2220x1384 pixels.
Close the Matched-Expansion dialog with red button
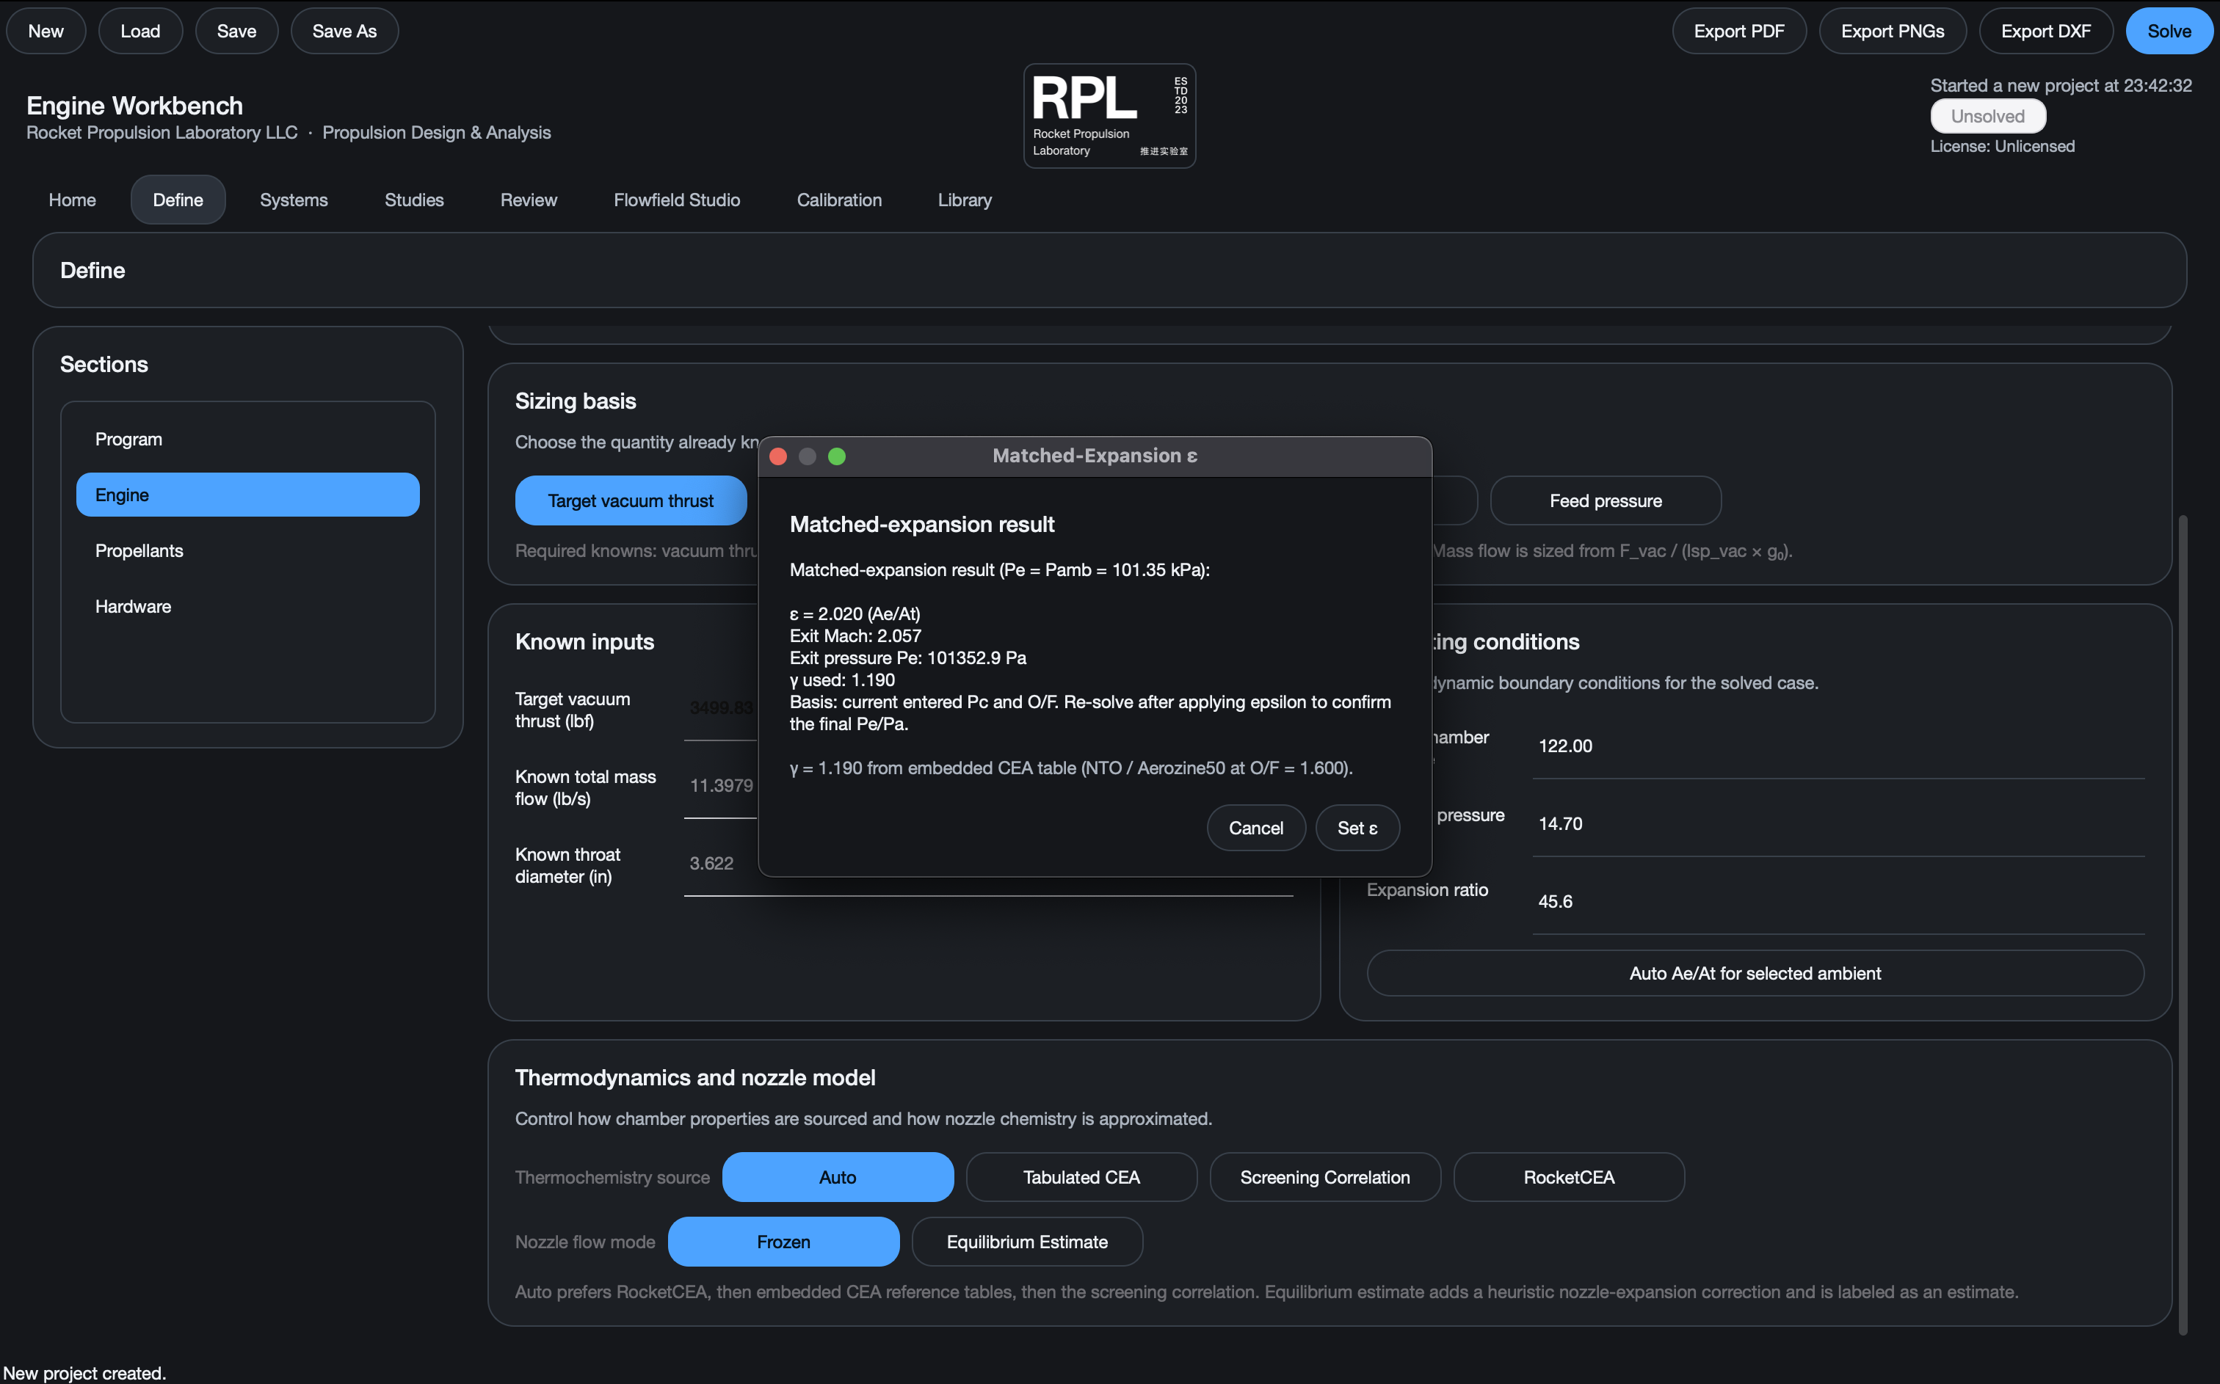pyautogui.click(x=778, y=456)
